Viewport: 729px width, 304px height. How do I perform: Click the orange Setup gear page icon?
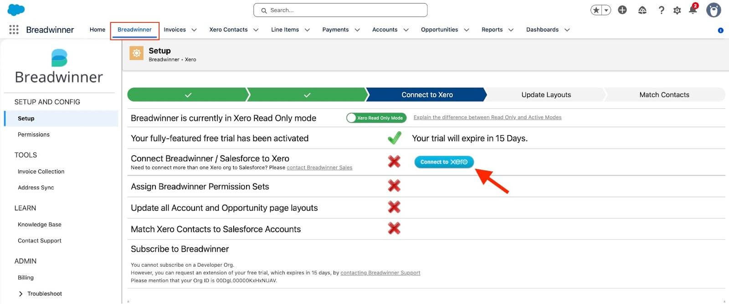pyautogui.click(x=136, y=53)
